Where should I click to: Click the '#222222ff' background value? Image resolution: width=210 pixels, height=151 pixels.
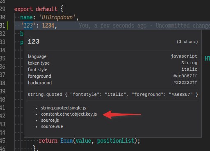tap(185, 82)
